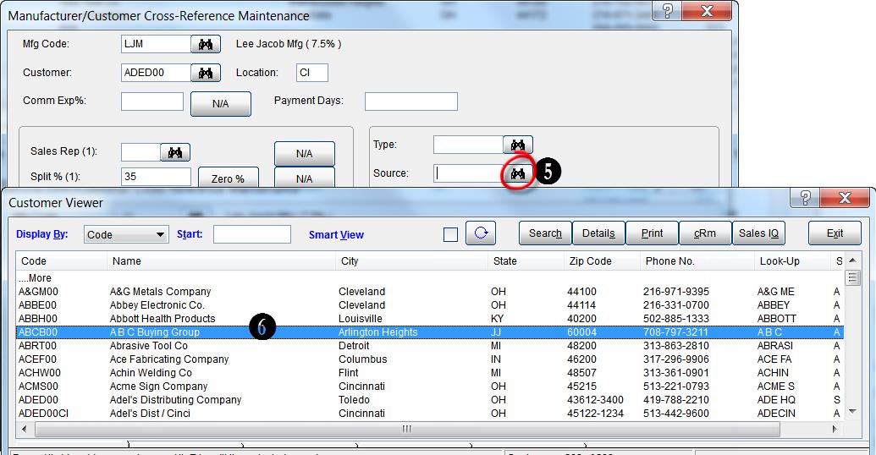This screenshot has width=876, height=455.
Task: Open Source lookup binoculars icon
Action: [x=518, y=173]
